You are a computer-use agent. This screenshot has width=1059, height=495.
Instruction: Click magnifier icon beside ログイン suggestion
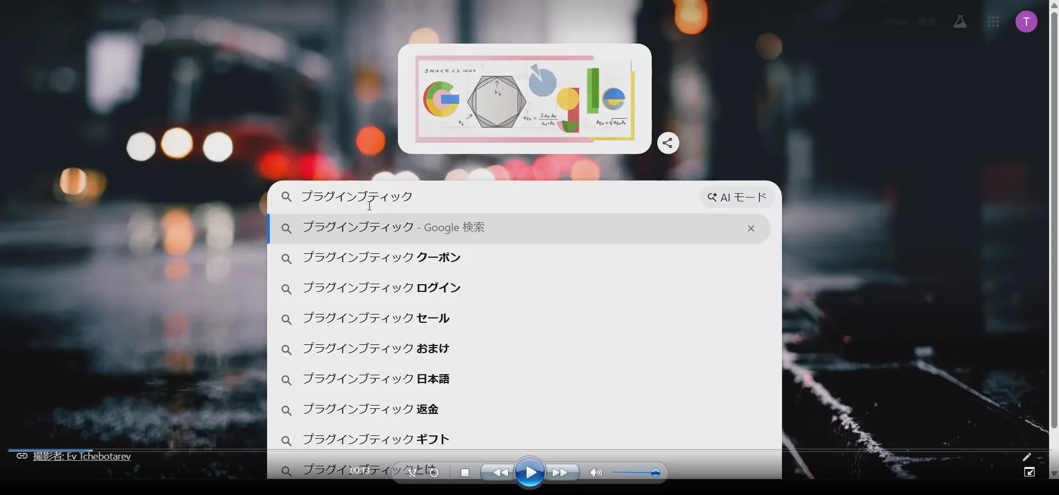[x=286, y=289]
